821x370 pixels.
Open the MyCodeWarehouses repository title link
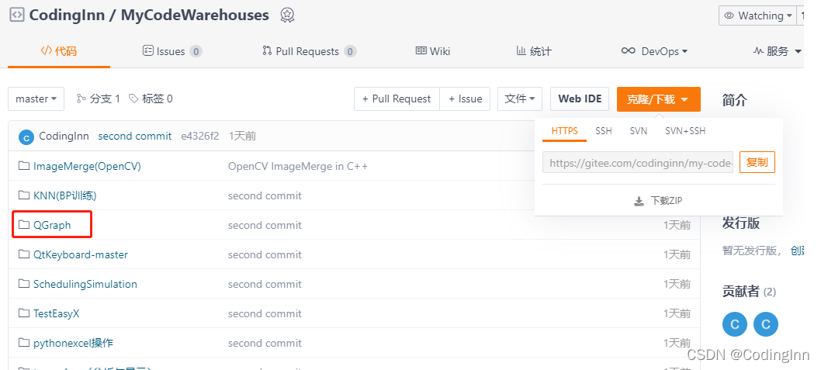(x=195, y=16)
